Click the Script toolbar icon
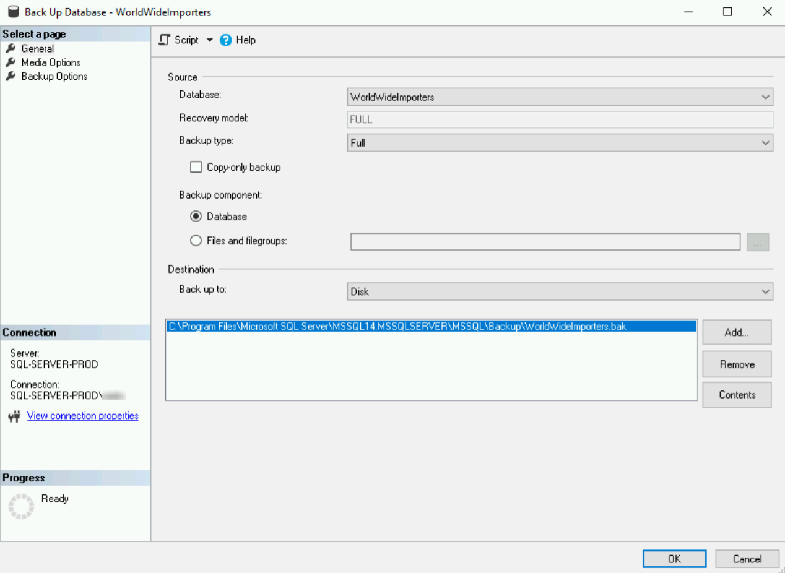Viewport: 785px width, 573px height. click(164, 40)
